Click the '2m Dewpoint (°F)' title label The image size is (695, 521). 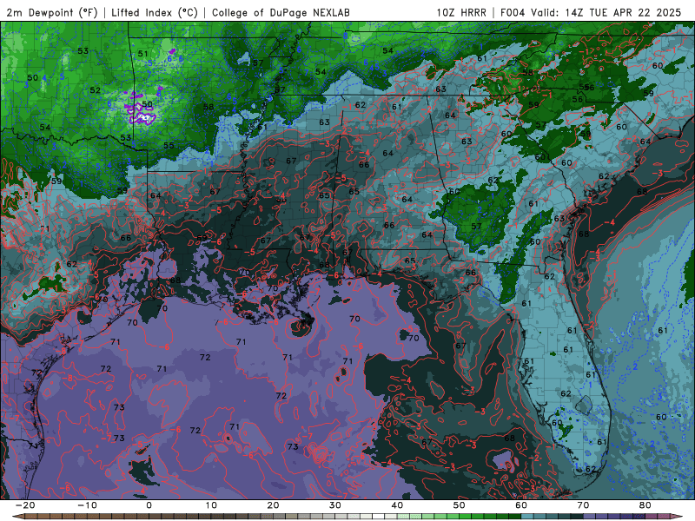52,12
